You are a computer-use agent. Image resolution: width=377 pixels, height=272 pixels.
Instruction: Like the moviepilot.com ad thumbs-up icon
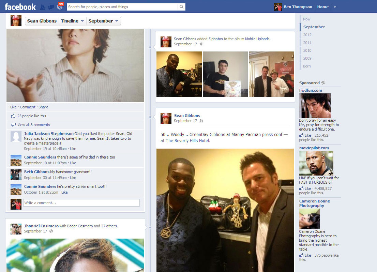coord(301,188)
